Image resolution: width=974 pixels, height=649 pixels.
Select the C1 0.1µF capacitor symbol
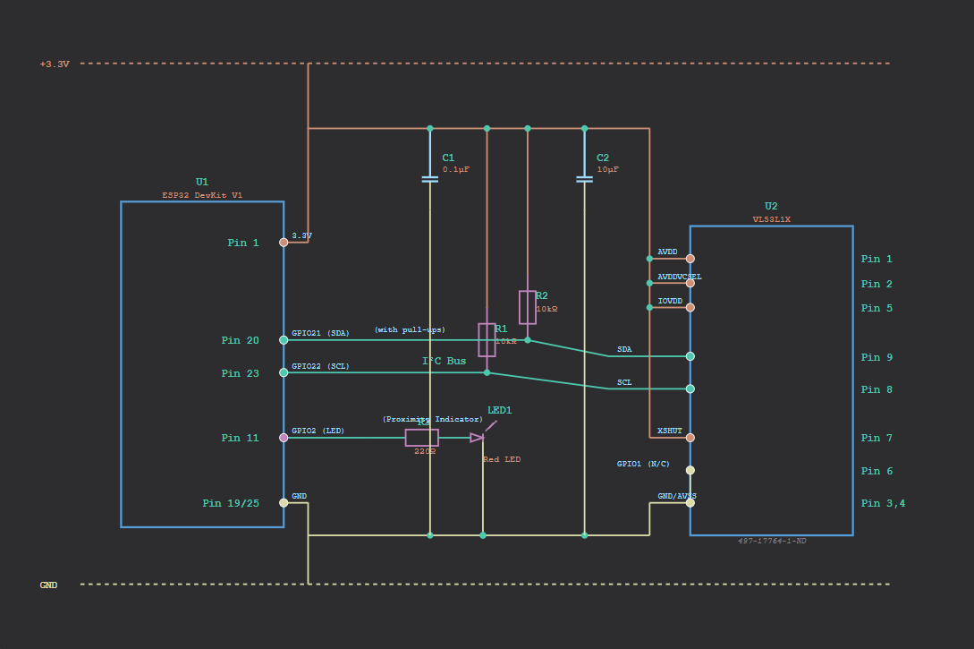tap(430, 179)
